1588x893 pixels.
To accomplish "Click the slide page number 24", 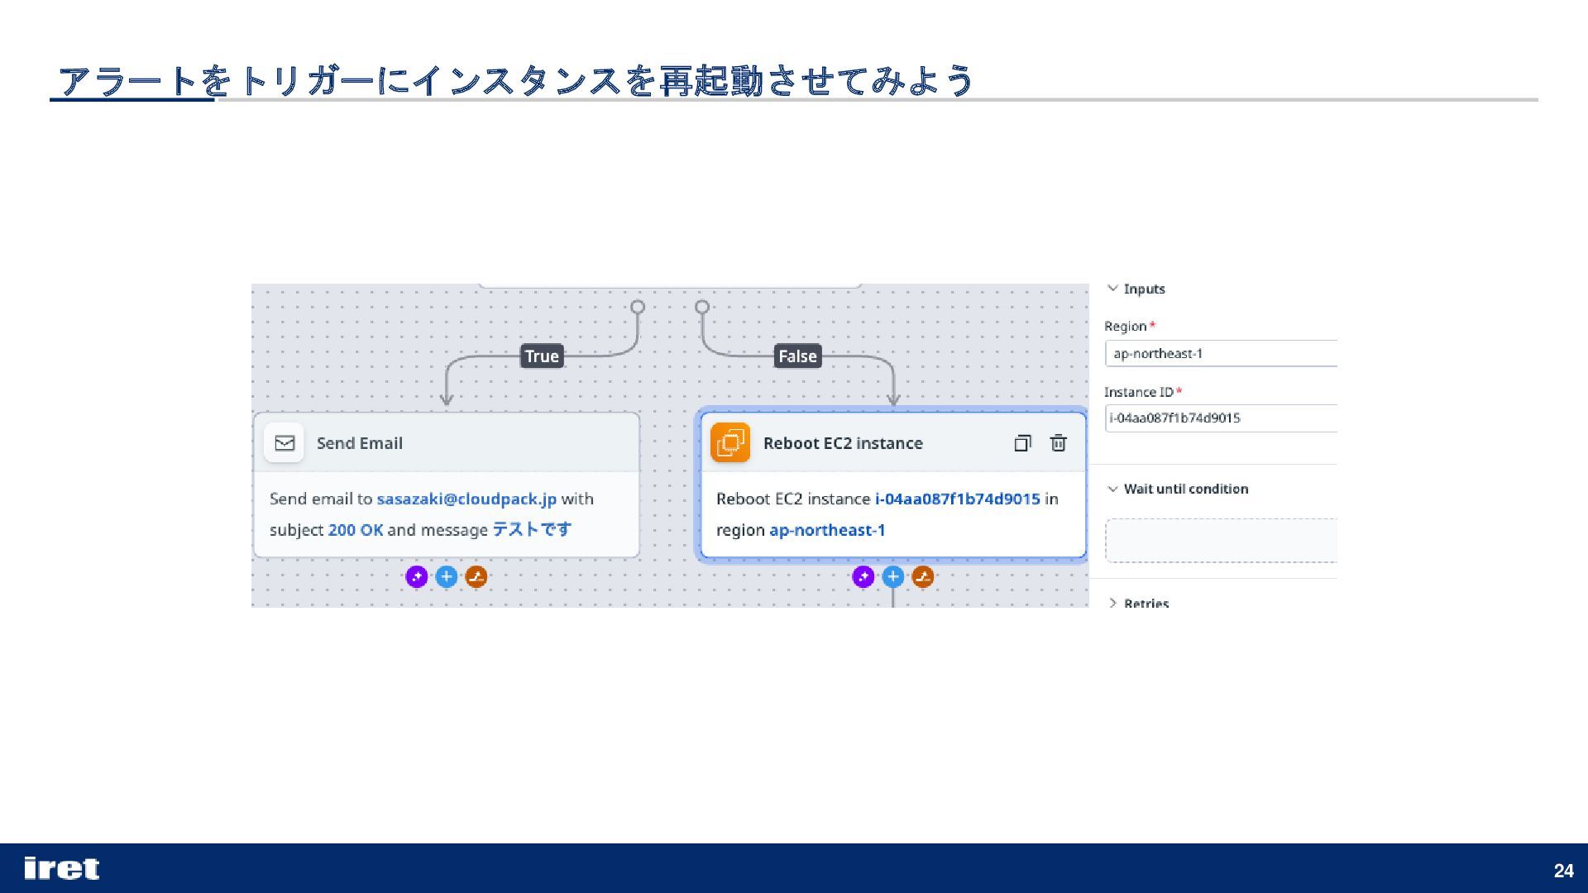I will click(x=1563, y=871).
